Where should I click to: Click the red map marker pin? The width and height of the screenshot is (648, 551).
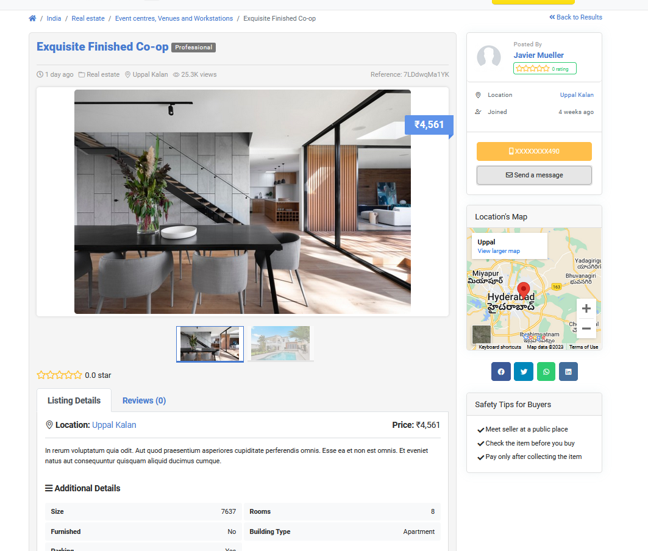click(523, 290)
